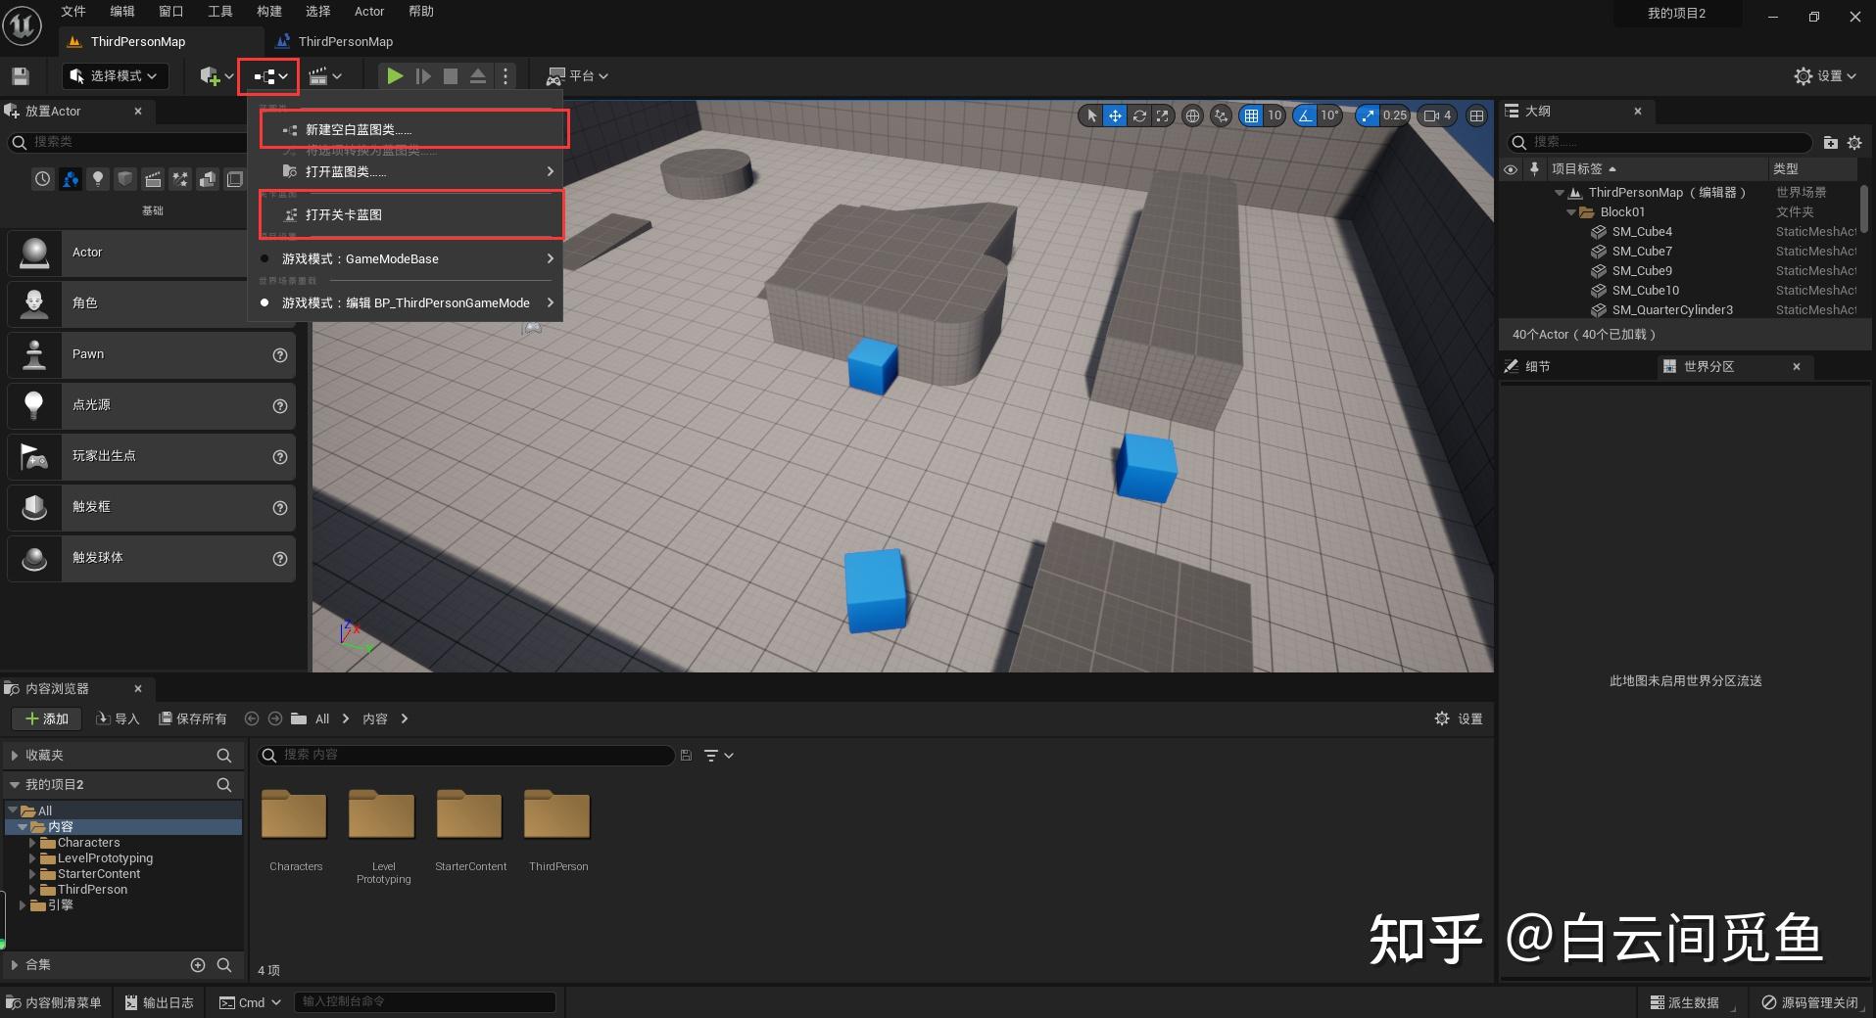The width and height of the screenshot is (1876, 1018).
Task: Click 新建空白蓝图类 in the blueprint menu
Action: (x=358, y=128)
